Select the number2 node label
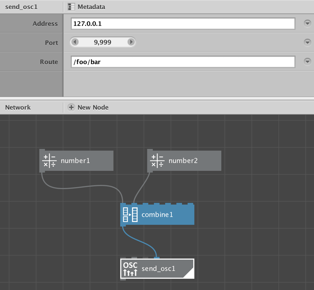Viewport: 314px width, 290px height. coord(183,161)
